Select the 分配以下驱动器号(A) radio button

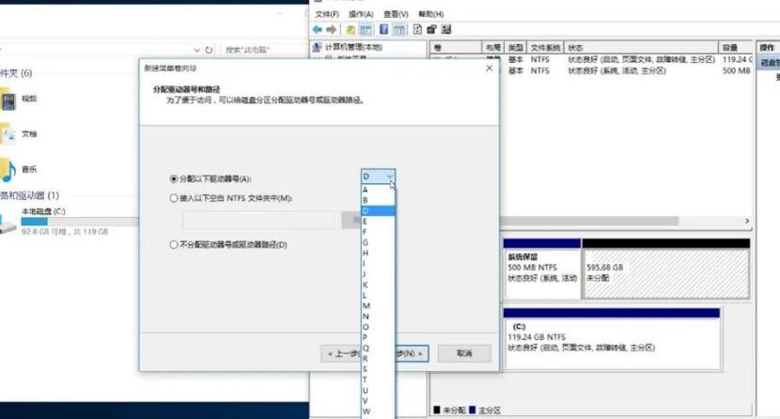(x=174, y=178)
